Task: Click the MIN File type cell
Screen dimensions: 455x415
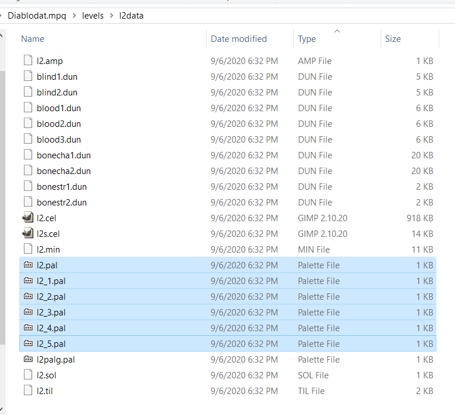Action: click(x=314, y=249)
